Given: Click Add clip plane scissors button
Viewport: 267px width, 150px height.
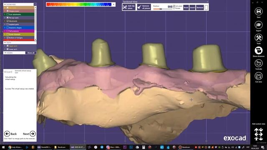Looking at the screenshot, I should click(x=129, y=7).
